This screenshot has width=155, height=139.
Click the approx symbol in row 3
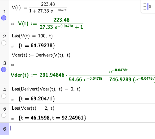tap(12, 65)
